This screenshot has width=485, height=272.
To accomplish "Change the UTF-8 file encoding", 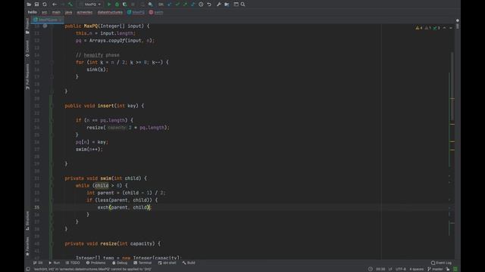I will pyautogui.click(x=401, y=269).
